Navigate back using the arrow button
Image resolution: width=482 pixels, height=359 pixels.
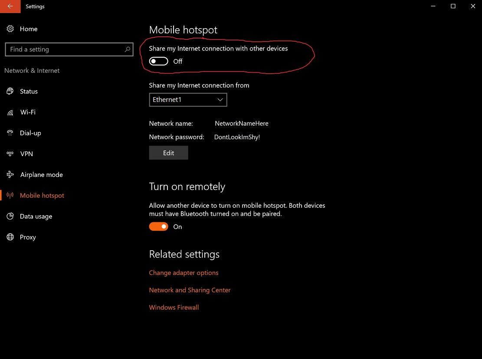click(9, 6)
